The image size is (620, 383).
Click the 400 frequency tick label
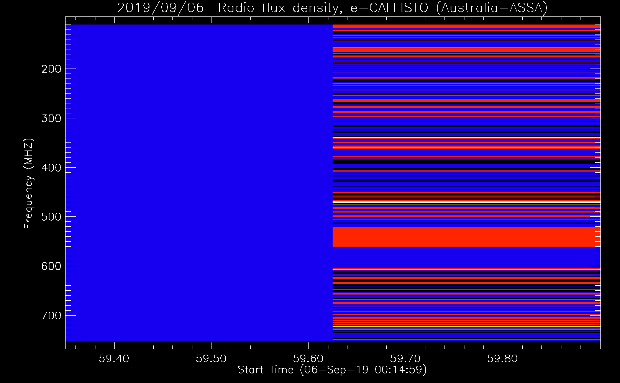(51, 168)
